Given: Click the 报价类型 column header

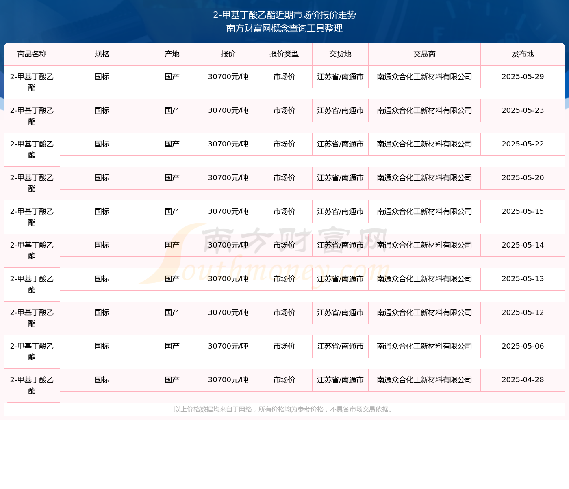Looking at the screenshot, I should pyautogui.click(x=284, y=54).
